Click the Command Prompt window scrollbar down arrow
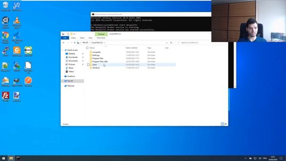The image size is (286, 161). 235,87
